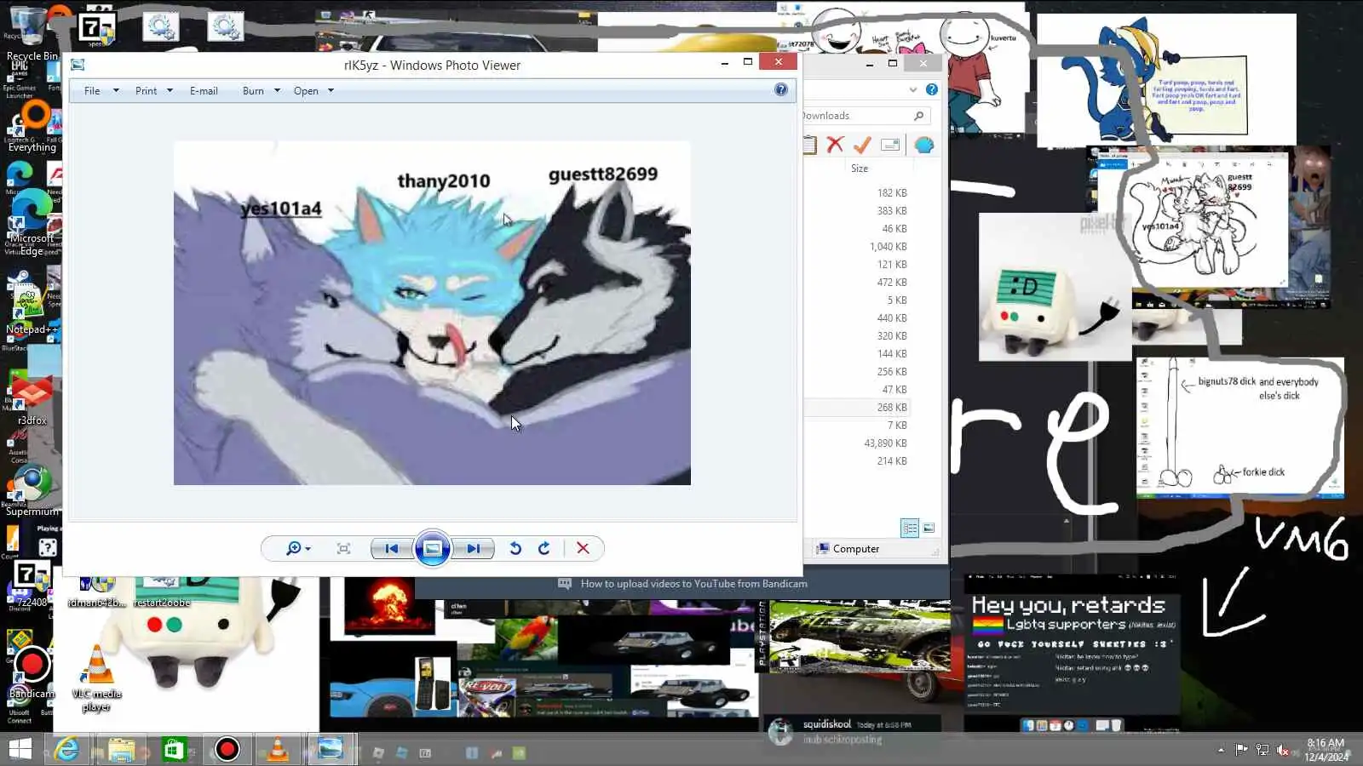Rotate the photo clockwise

(x=544, y=549)
